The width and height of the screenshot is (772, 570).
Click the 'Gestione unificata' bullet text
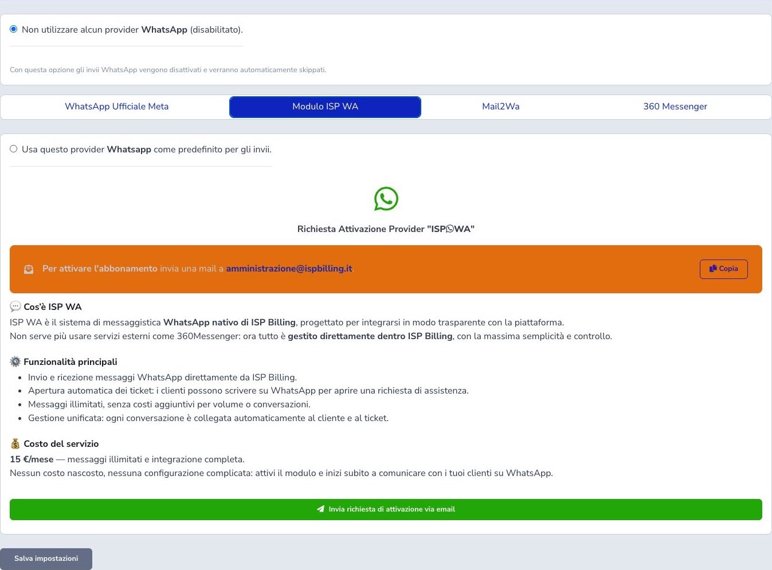point(208,418)
